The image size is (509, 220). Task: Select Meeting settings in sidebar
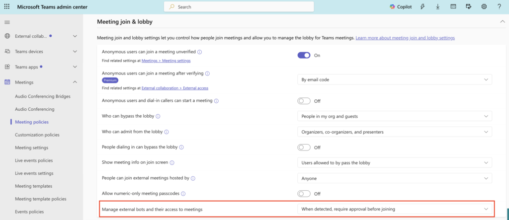click(x=31, y=147)
